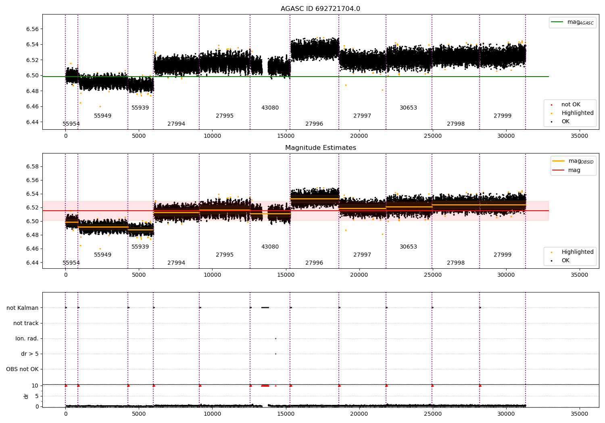Select the orange mag OBSID legend entry
Viewport: 605px width, 423px height.
(573, 161)
